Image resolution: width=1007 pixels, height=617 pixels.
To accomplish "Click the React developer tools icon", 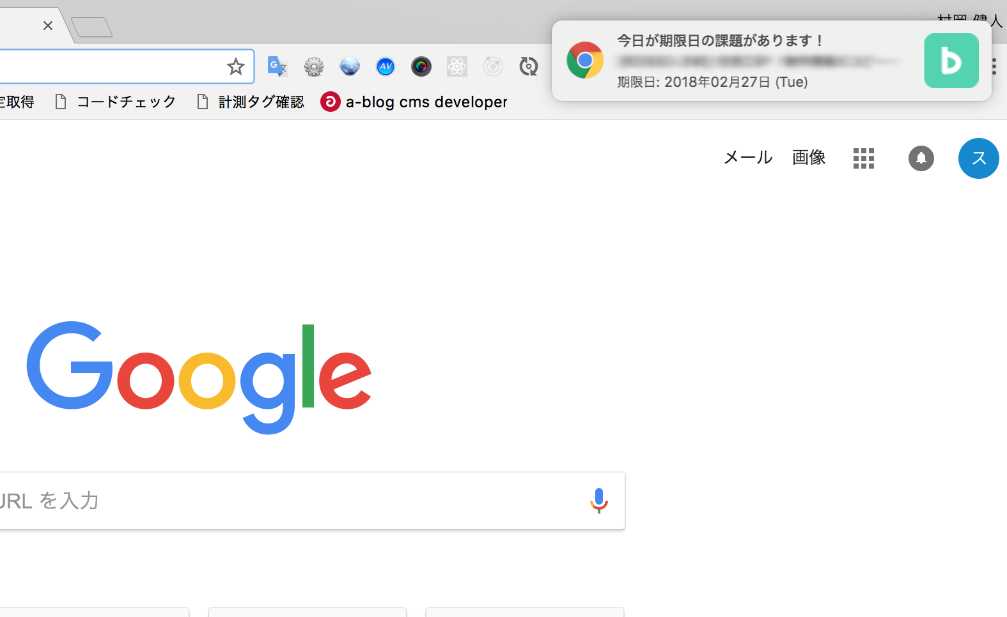I will [x=457, y=66].
